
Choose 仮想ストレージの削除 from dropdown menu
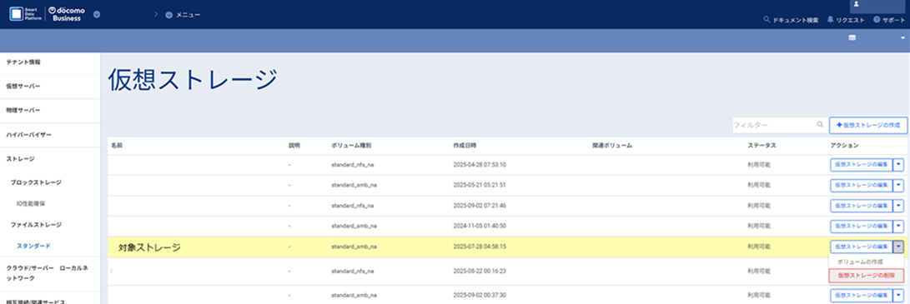point(867,276)
